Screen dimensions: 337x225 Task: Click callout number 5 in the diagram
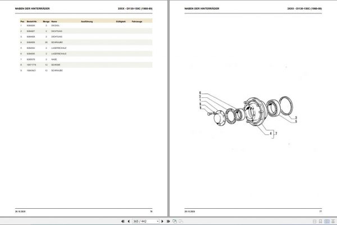296,121
